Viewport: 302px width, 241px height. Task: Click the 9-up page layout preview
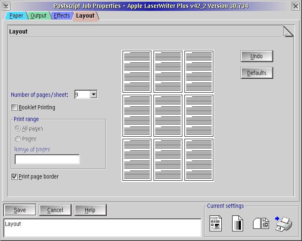click(168, 116)
